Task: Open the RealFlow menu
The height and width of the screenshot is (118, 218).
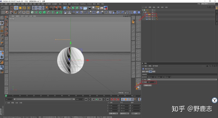Action: [83, 4]
